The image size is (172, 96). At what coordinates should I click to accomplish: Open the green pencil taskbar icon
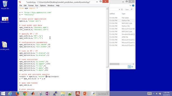pyautogui.click(x=70, y=94)
